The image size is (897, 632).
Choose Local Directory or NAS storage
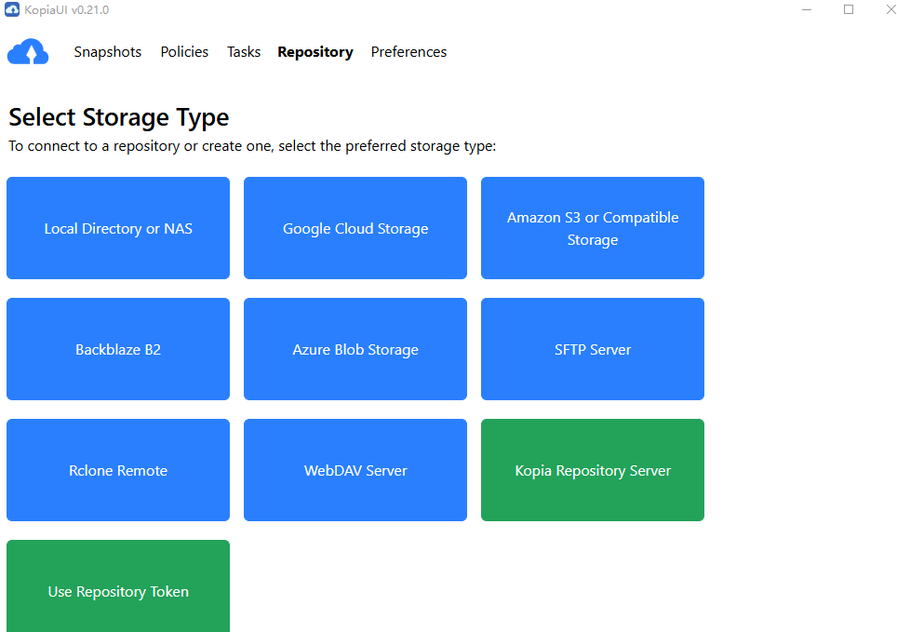[118, 228]
